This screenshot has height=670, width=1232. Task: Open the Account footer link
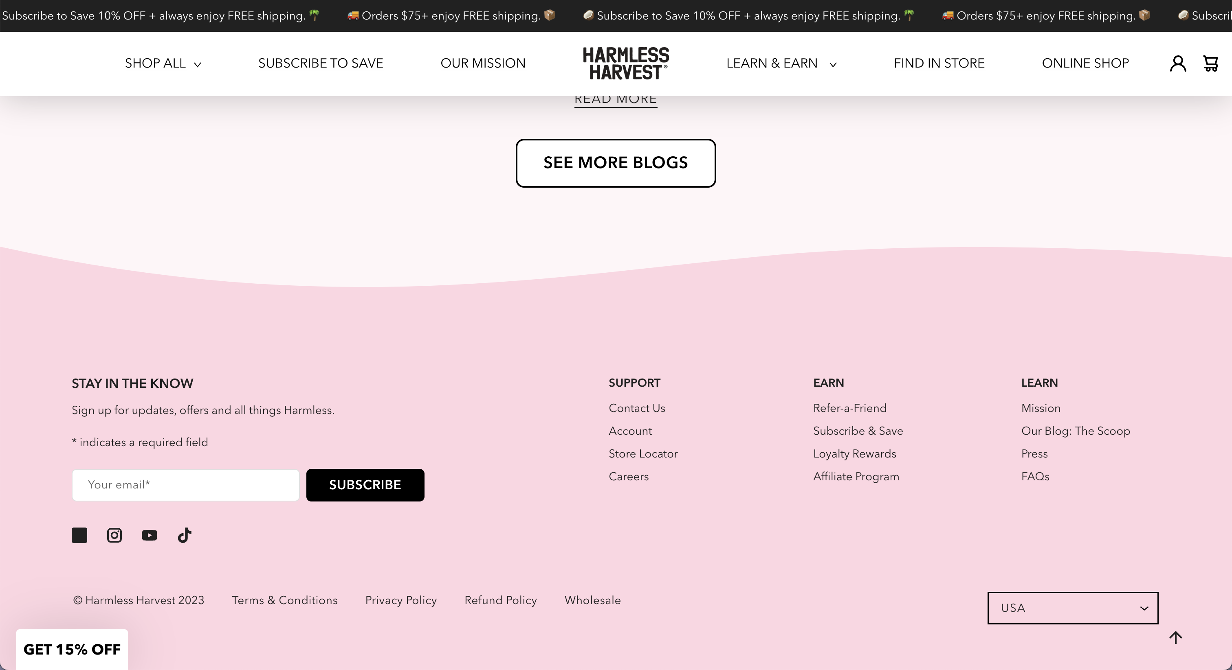tap(630, 431)
